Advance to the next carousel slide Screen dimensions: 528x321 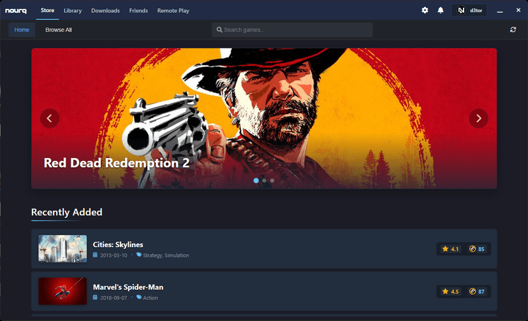478,118
